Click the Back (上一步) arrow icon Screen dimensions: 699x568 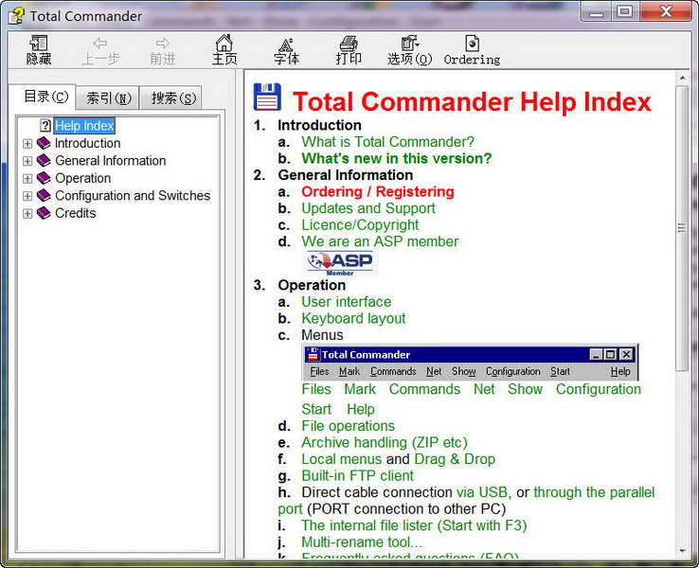click(x=100, y=44)
